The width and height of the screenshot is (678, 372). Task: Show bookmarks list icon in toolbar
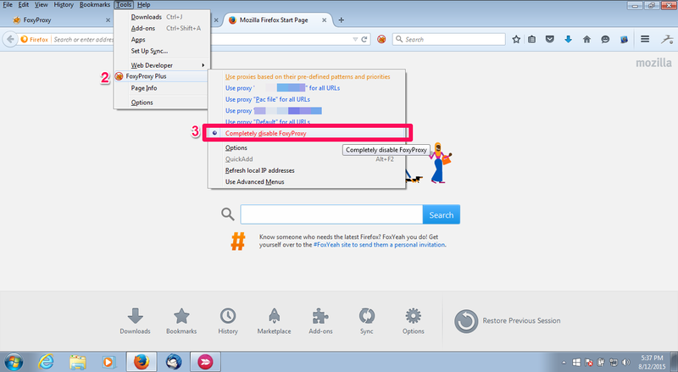point(532,39)
